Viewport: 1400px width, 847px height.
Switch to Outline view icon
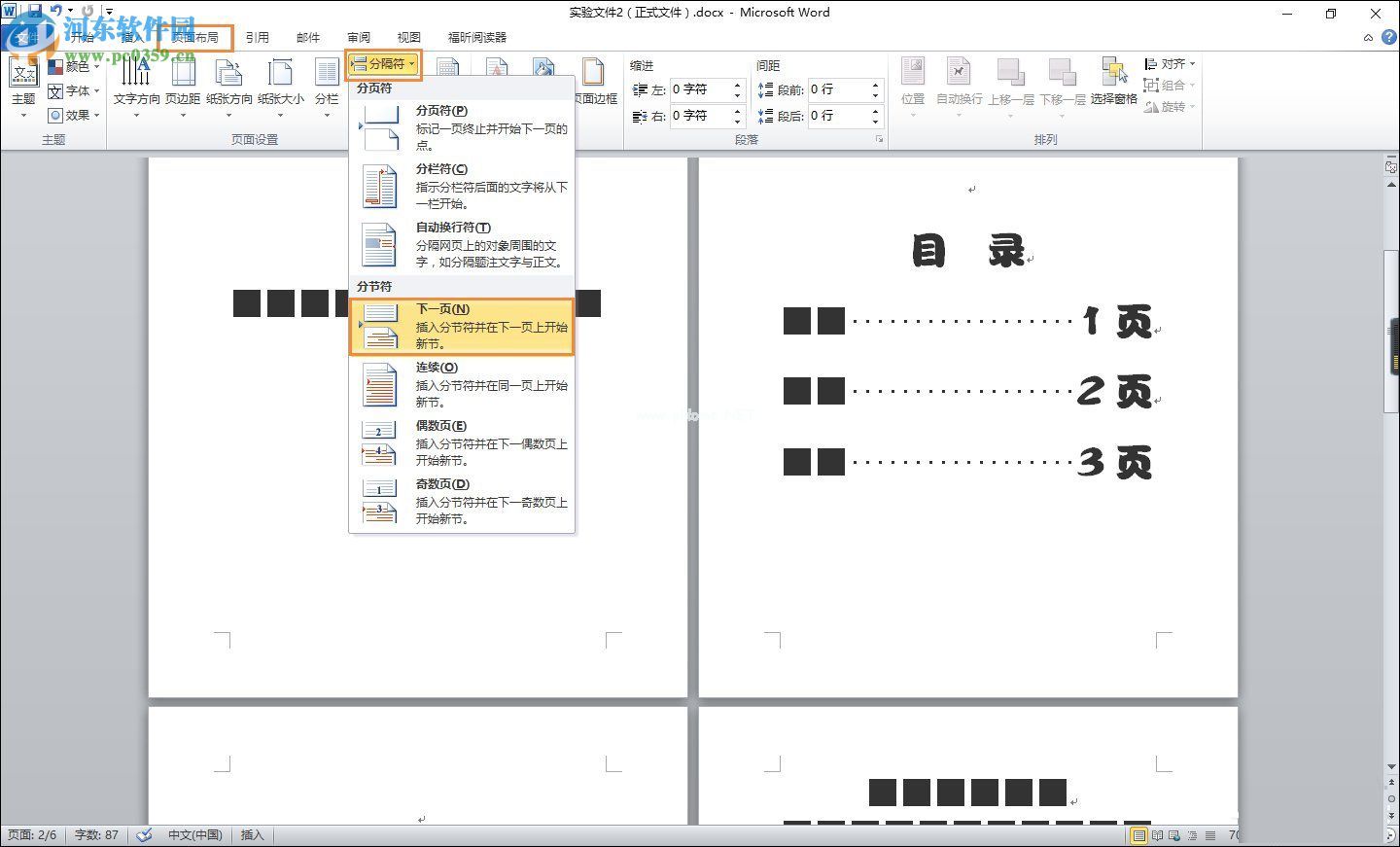pyautogui.click(x=1192, y=835)
